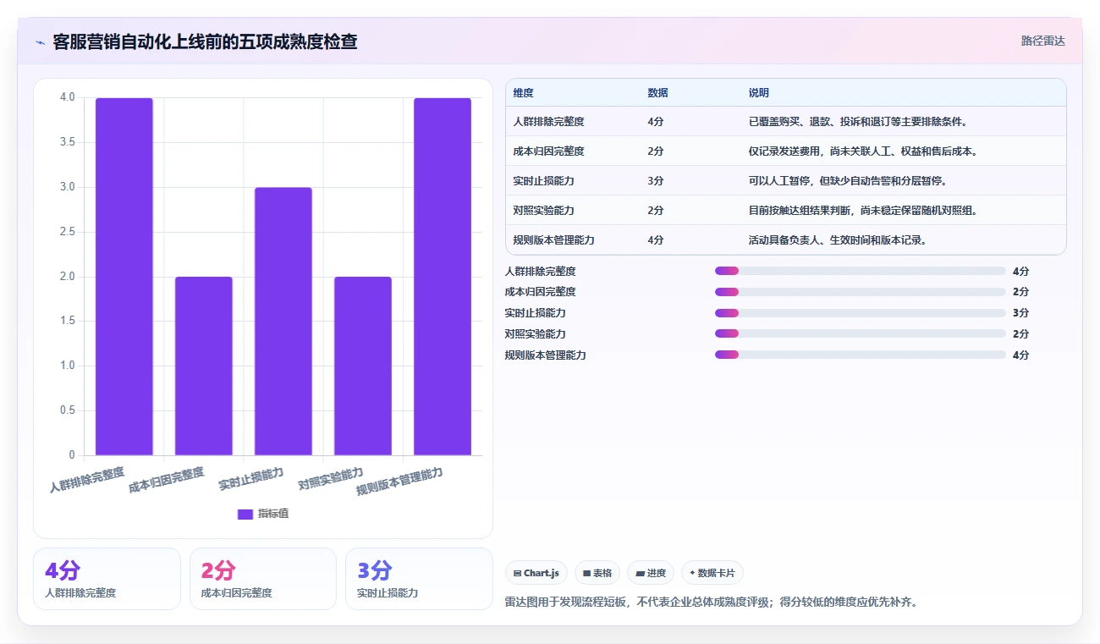The height and width of the screenshot is (644, 1100).
Task: Select the 对照实验能力 chart bar
Action: click(x=363, y=366)
